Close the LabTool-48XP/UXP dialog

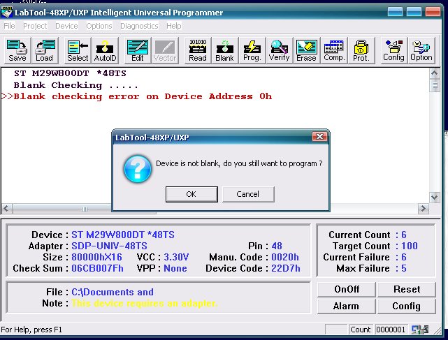pos(319,137)
